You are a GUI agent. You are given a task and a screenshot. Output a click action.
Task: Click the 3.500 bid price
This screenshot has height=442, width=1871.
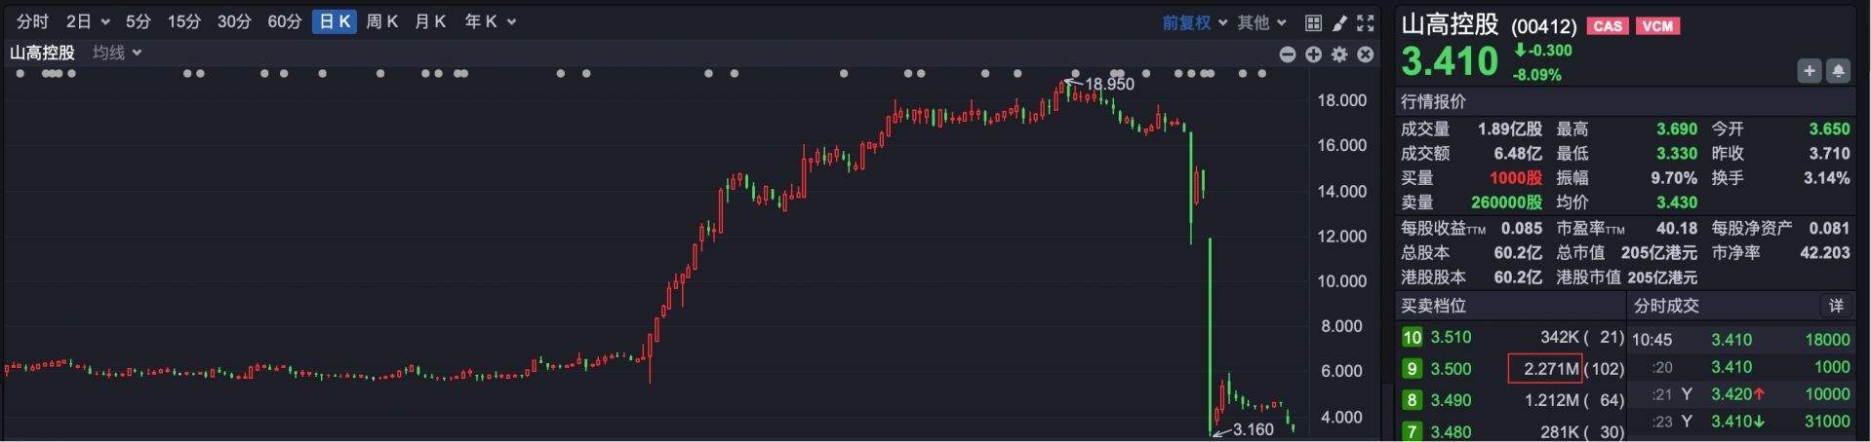[1451, 369]
